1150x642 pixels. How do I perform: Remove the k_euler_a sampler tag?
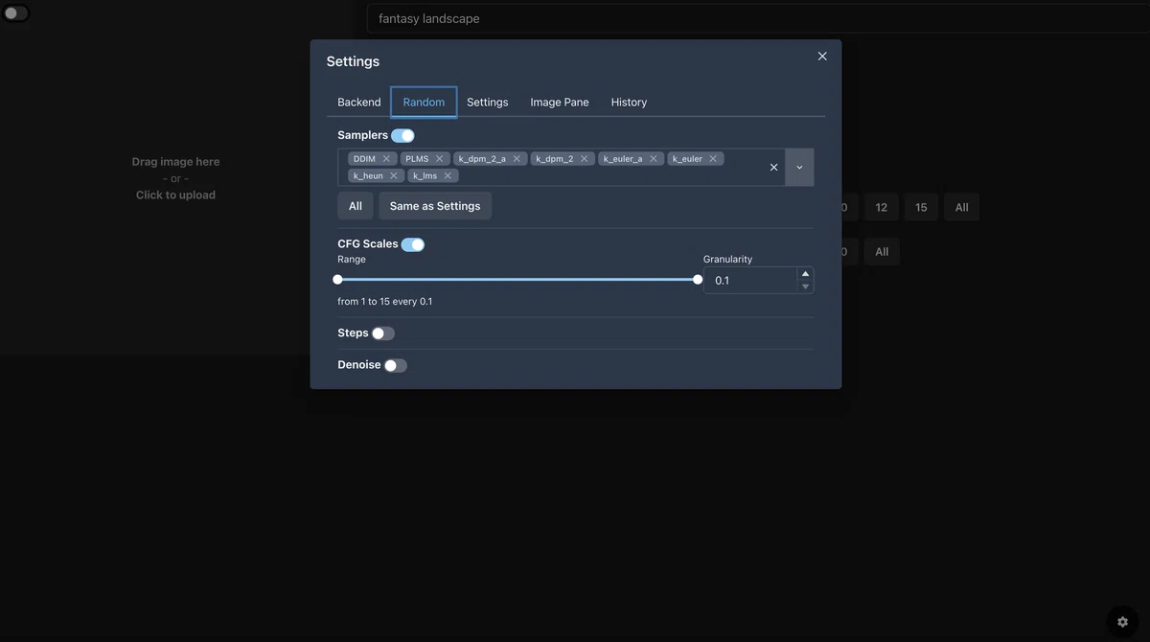[x=654, y=159]
